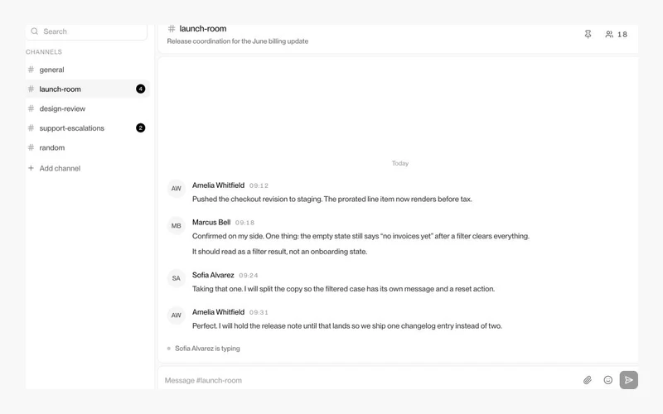Click message starting 'Perfect. I will hold'

click(x=347, y=325)
